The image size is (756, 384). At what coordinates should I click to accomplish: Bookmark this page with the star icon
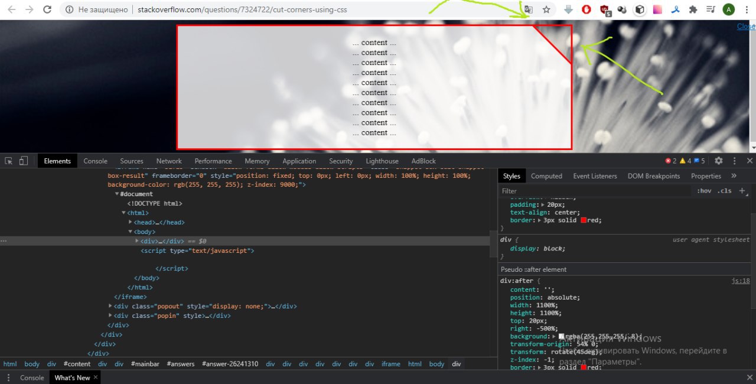pyautogui.click(x=546, y=9)
